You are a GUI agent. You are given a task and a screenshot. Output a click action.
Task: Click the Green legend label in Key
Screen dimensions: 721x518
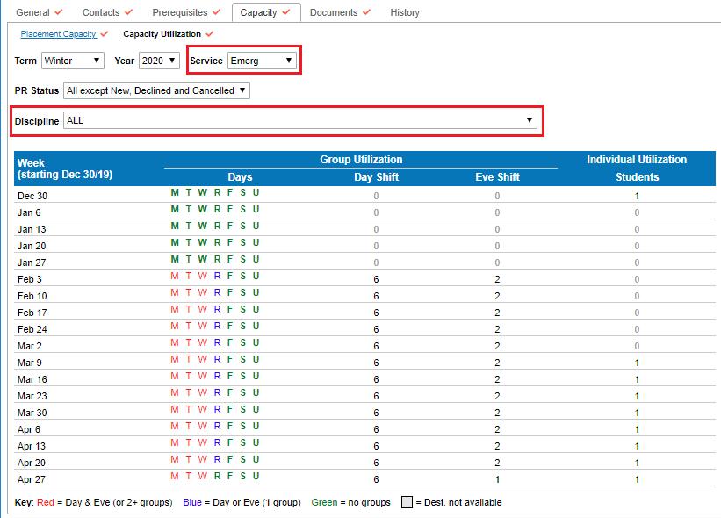tap(324, 502)
